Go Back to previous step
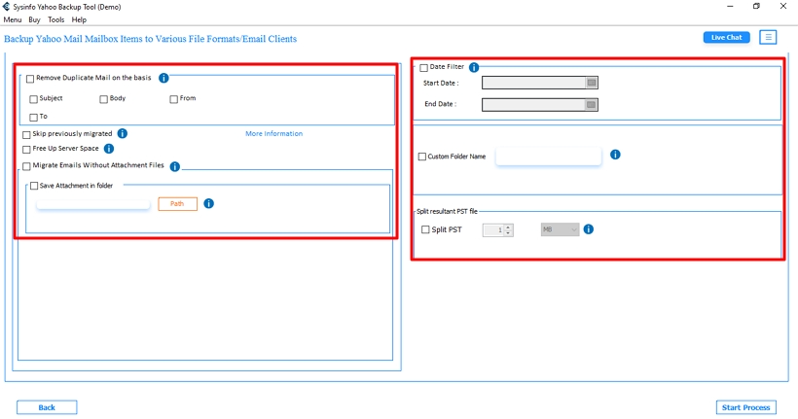The image size is (798, 419). tap(47, 407)
